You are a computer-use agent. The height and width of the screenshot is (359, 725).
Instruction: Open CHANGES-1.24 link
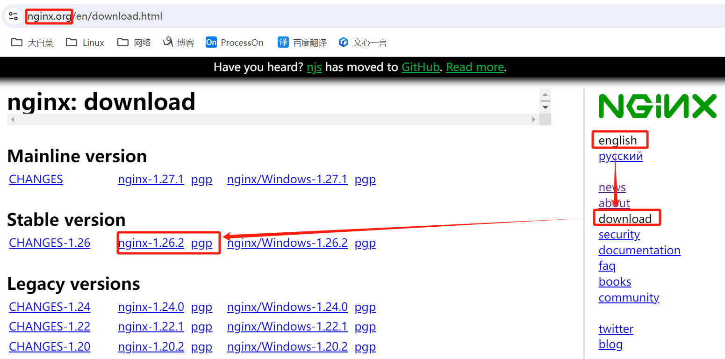(x=50, y=307)
